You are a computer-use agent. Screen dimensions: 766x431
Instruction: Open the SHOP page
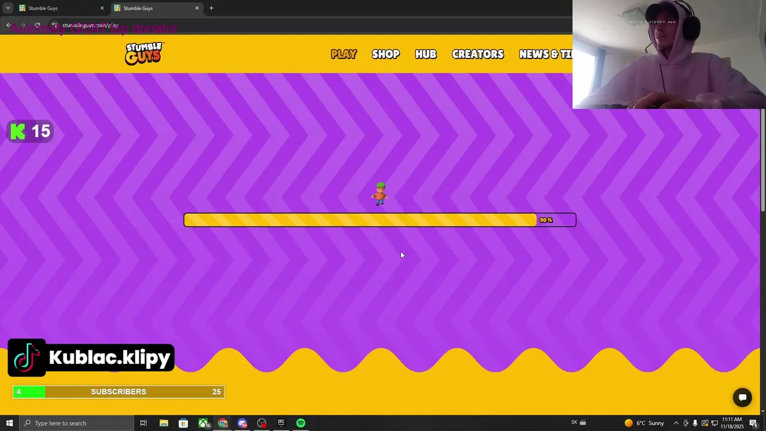tap(385, 54)
